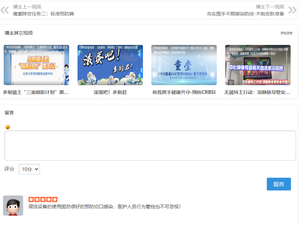Click the middle star in the comment rating
Viewport: 299px width, 226px height.
pos(43,199)
